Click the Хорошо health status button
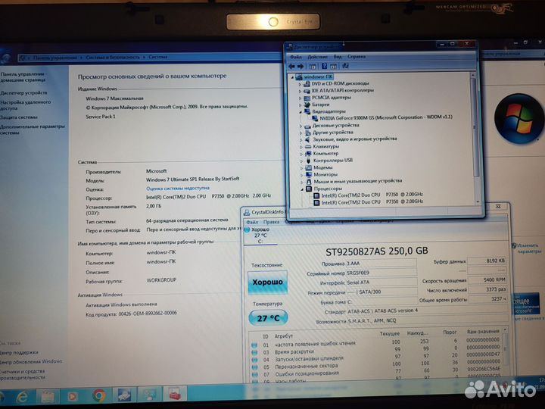 (268, 283)
